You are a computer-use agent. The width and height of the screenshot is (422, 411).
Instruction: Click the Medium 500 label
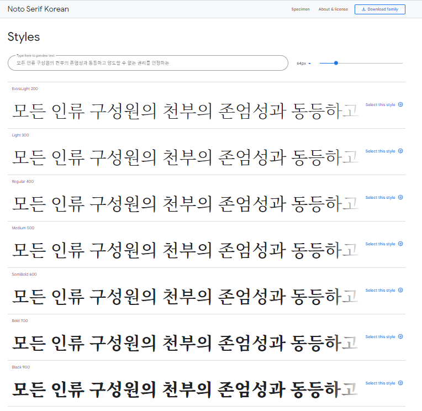(x=23, y=228)
